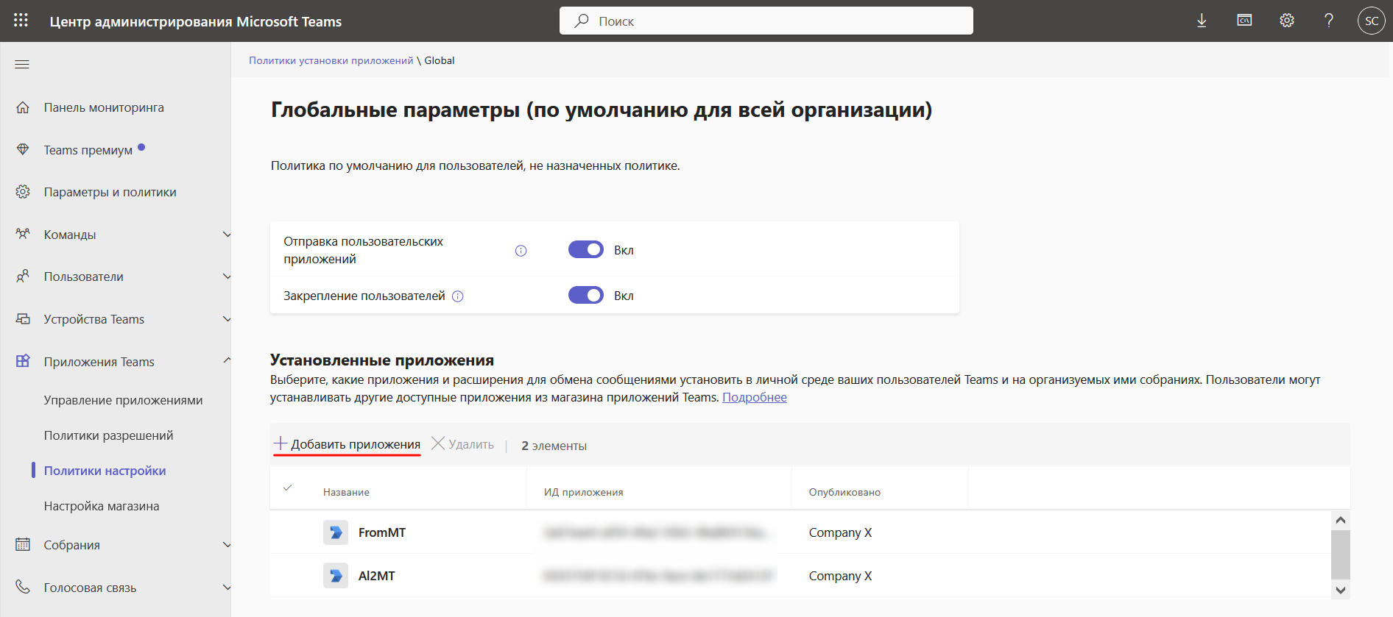This screenshot has height=617, width=1393.
Task: Collapse sidebar with hamburger menu icon
Action: 22,65
